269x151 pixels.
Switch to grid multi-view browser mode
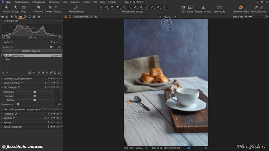pos(66,17)
